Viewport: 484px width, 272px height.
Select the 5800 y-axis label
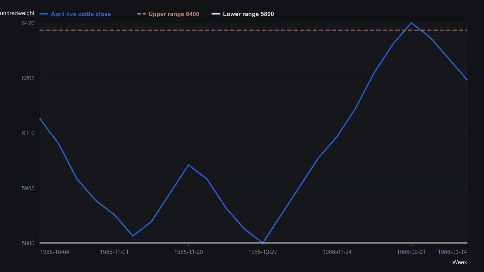(x=28, y=243)
